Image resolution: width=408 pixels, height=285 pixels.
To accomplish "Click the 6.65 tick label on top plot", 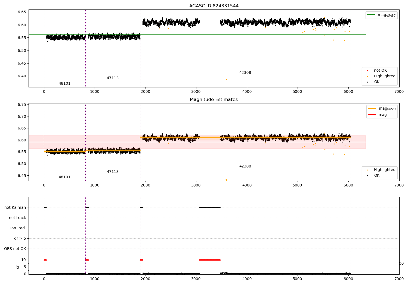I will (x=22, y=12).
